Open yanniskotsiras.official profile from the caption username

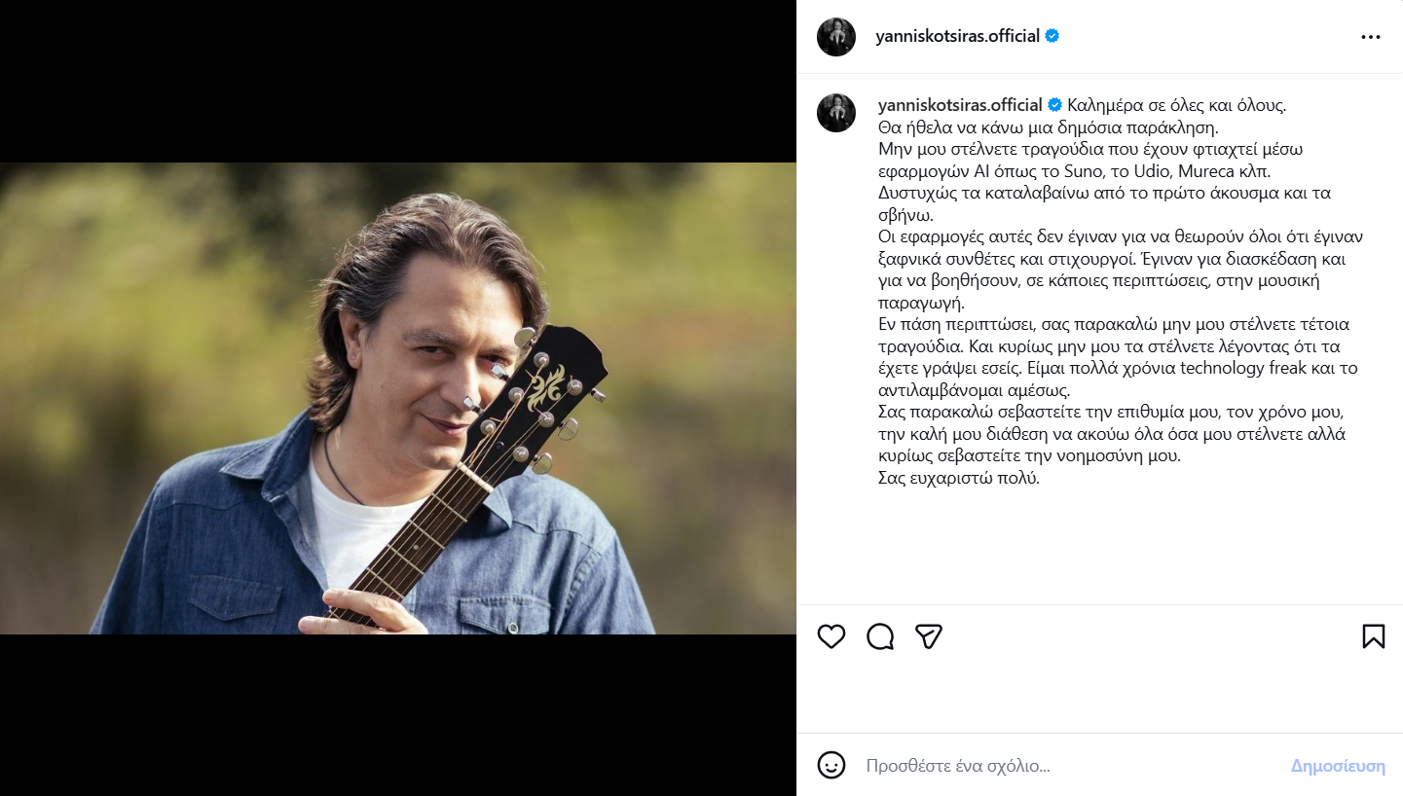pyautogui.click(x=960, y=105)
